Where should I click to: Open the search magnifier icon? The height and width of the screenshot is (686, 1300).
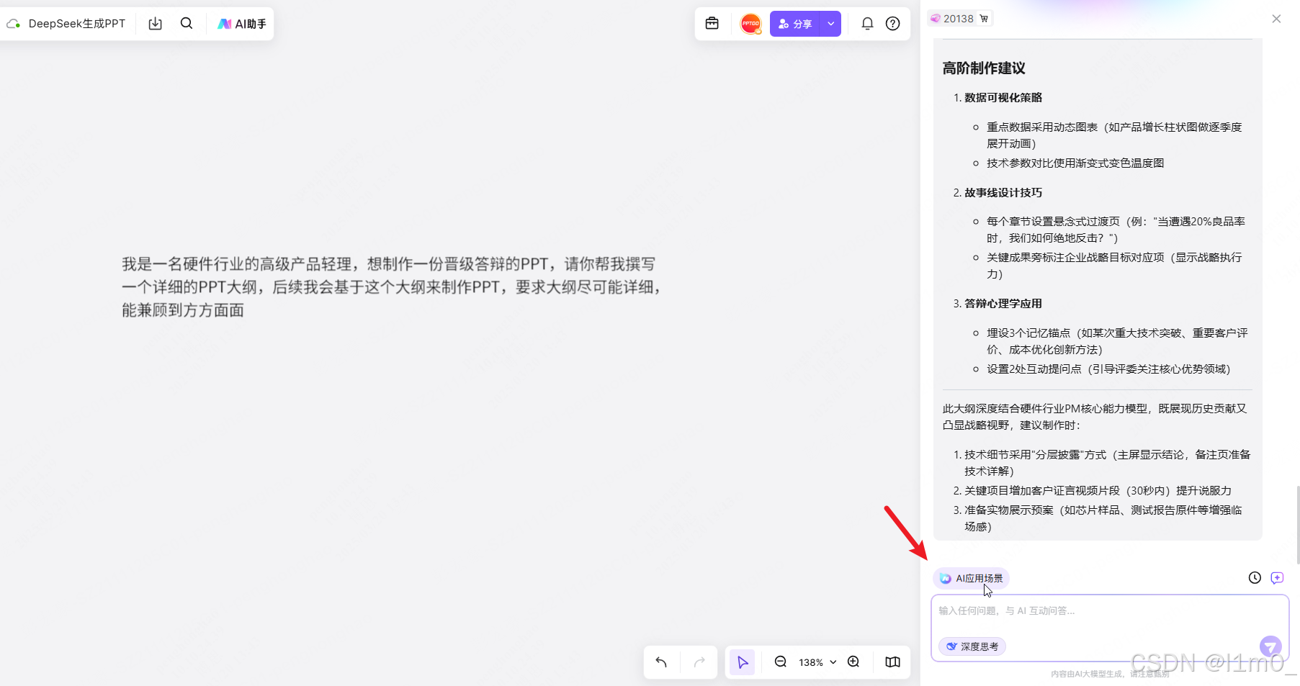(187, 23)
